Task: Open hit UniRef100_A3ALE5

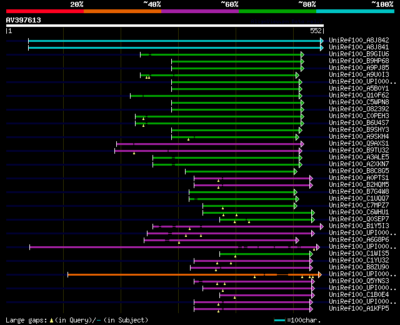Action: pos(359,157)
